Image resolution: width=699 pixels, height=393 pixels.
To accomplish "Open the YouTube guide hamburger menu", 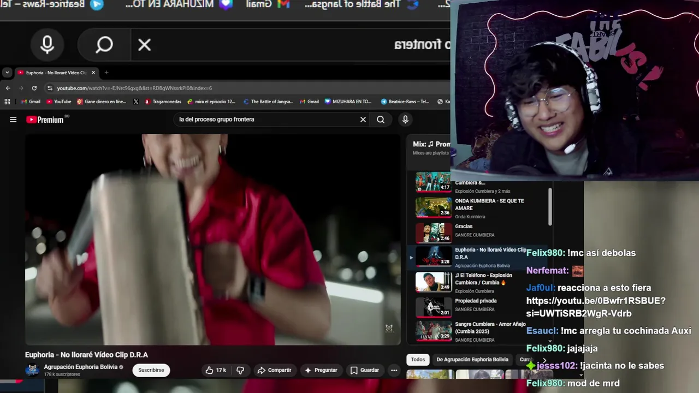I will 13,120.
